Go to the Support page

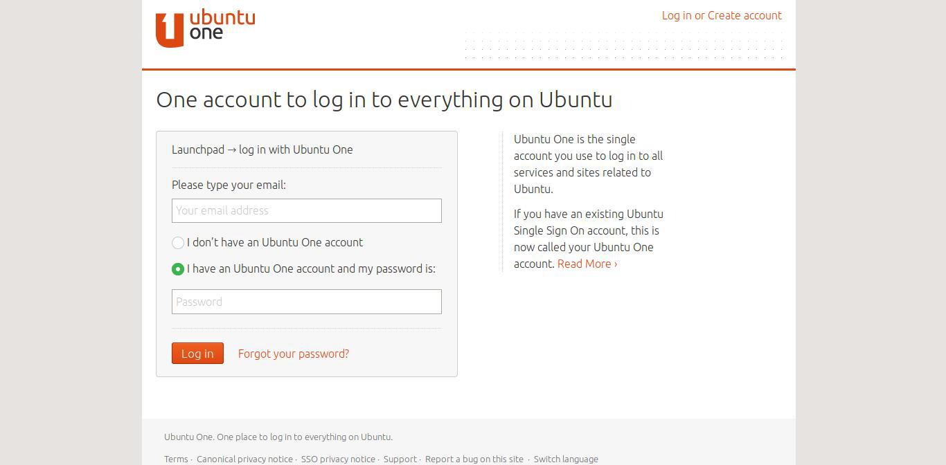point(400,459)
